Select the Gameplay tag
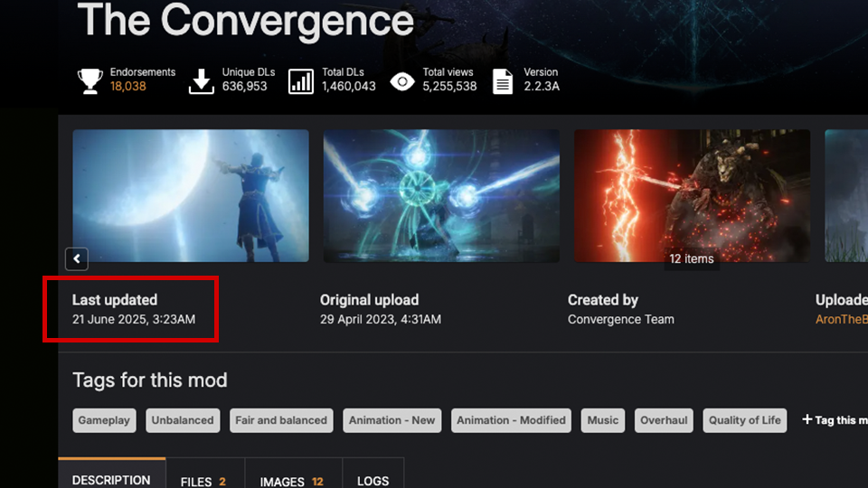This screenshot has height=488, width=868. click(104, 420)
